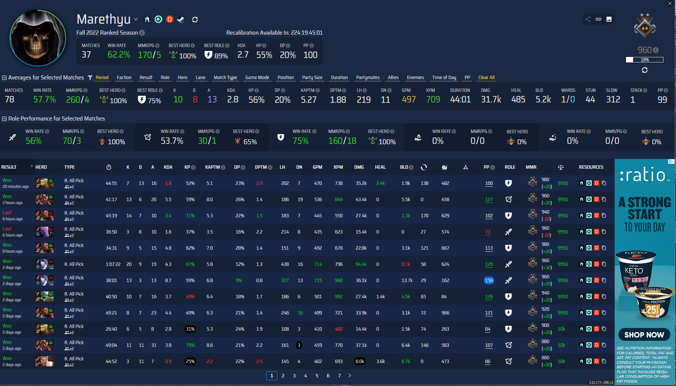Screen dimensions: 676x386
Task: Click the refresh icon beside the Steam icon
Action: pos(195,19)
